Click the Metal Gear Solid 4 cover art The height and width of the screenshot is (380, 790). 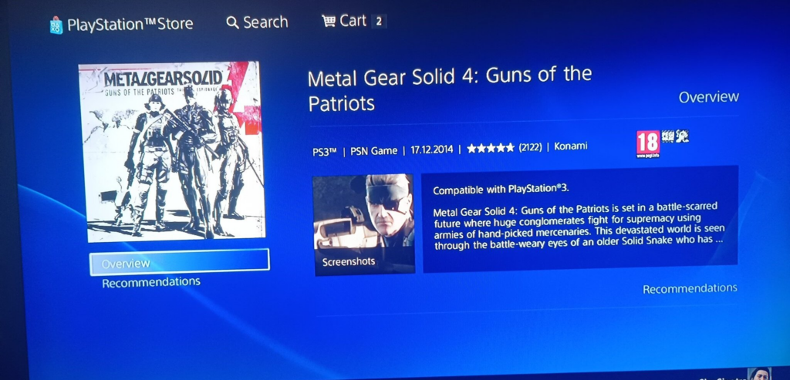pos(172,152)
